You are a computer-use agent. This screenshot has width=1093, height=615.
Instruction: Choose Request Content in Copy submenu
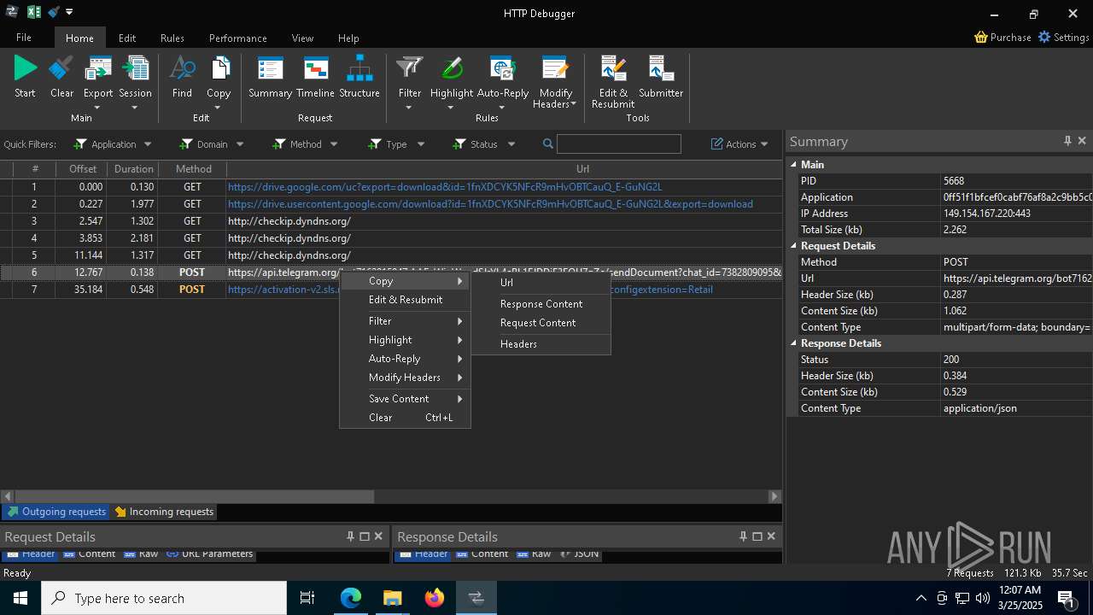541,323
